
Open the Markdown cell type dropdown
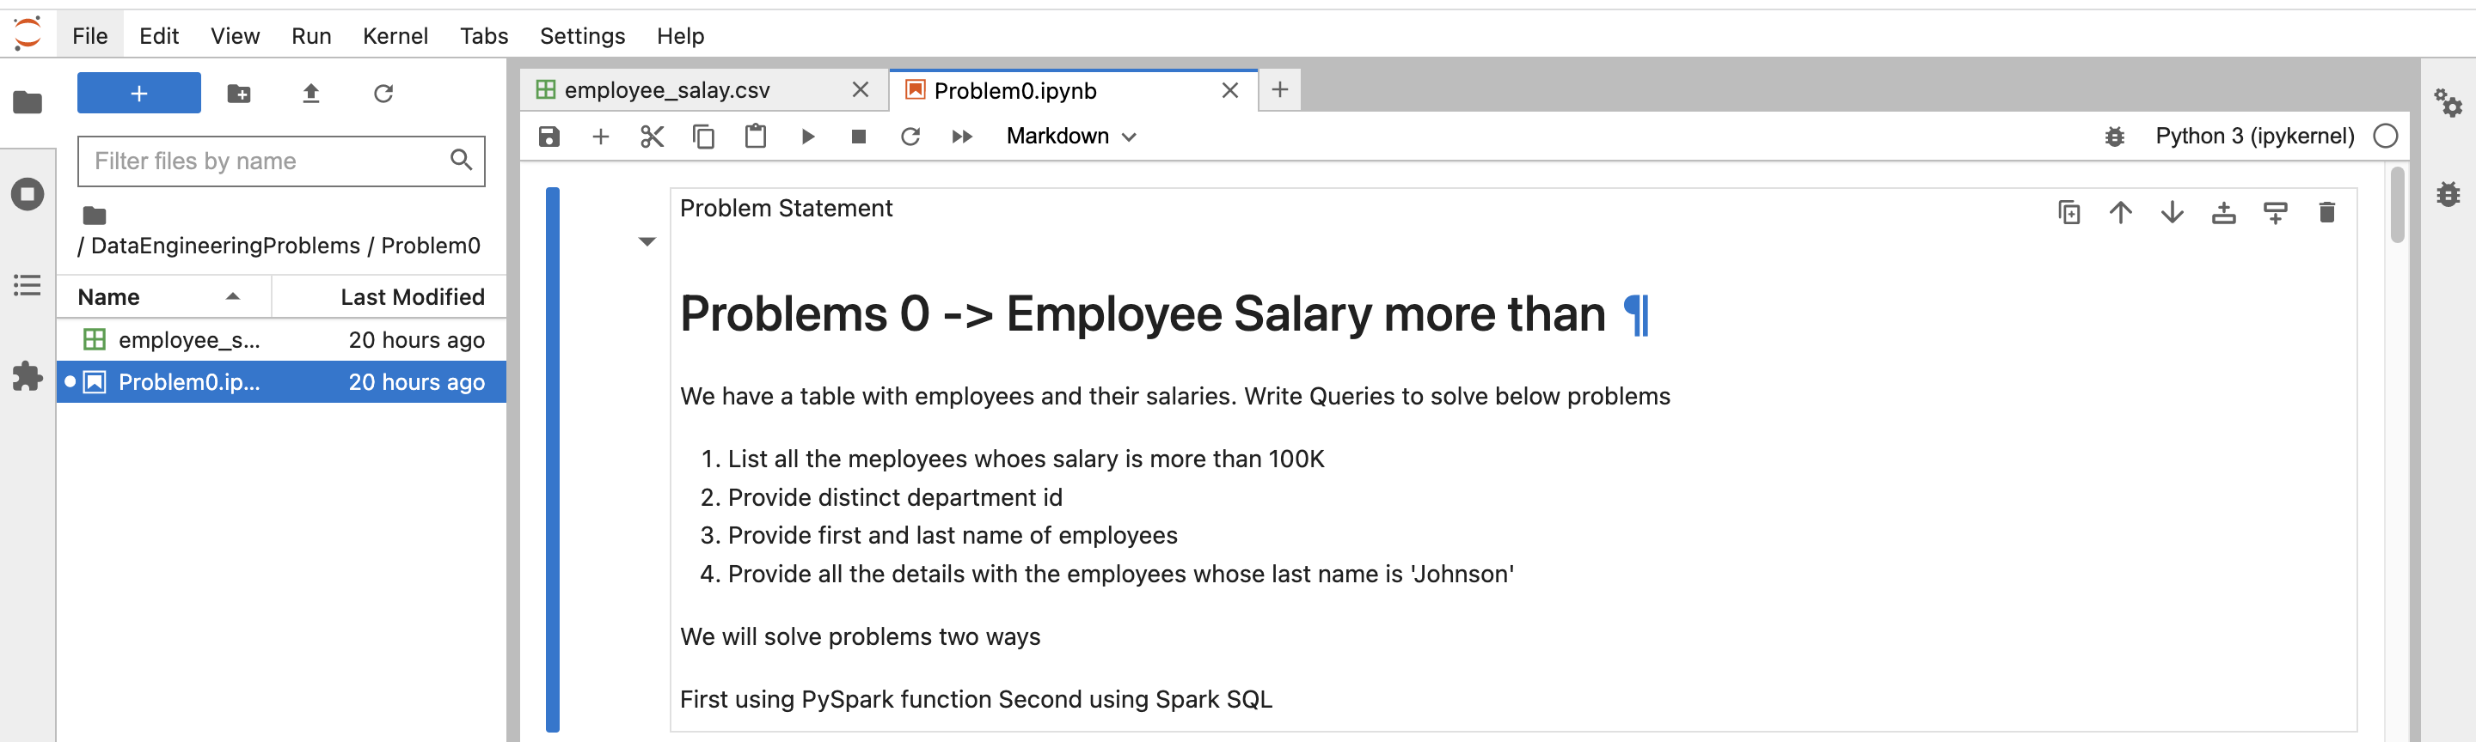pos(1070,137)
